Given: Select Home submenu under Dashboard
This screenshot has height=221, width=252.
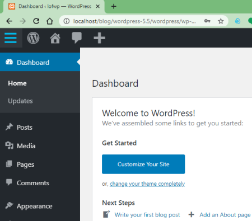Looking at the screenshot, I should click(x=17, y=83).
